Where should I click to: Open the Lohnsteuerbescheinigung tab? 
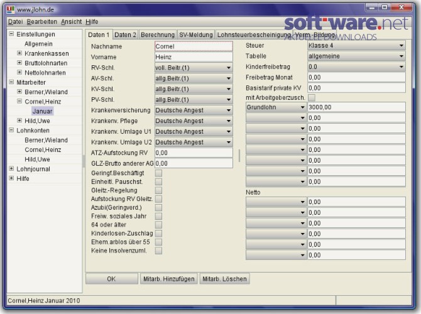[254, 35]
